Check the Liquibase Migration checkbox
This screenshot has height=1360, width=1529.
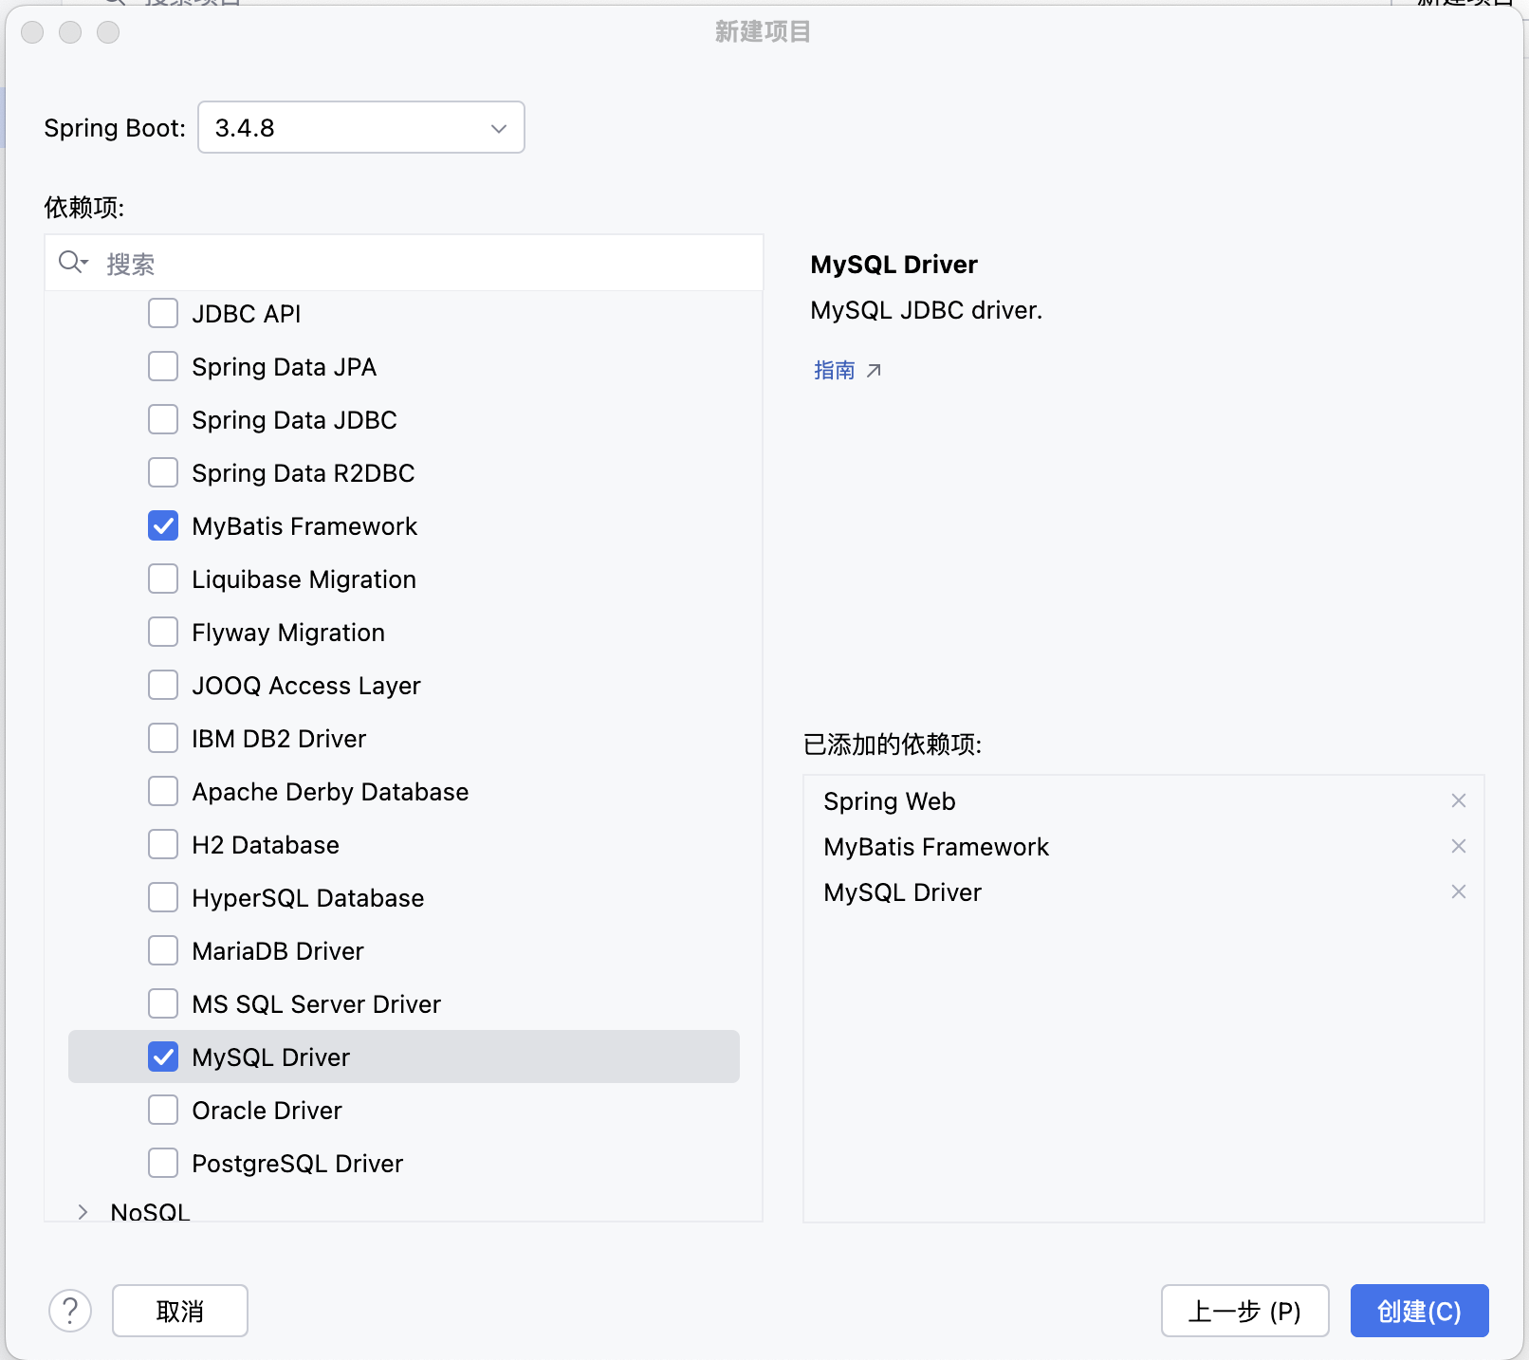[x=163, y=579]
